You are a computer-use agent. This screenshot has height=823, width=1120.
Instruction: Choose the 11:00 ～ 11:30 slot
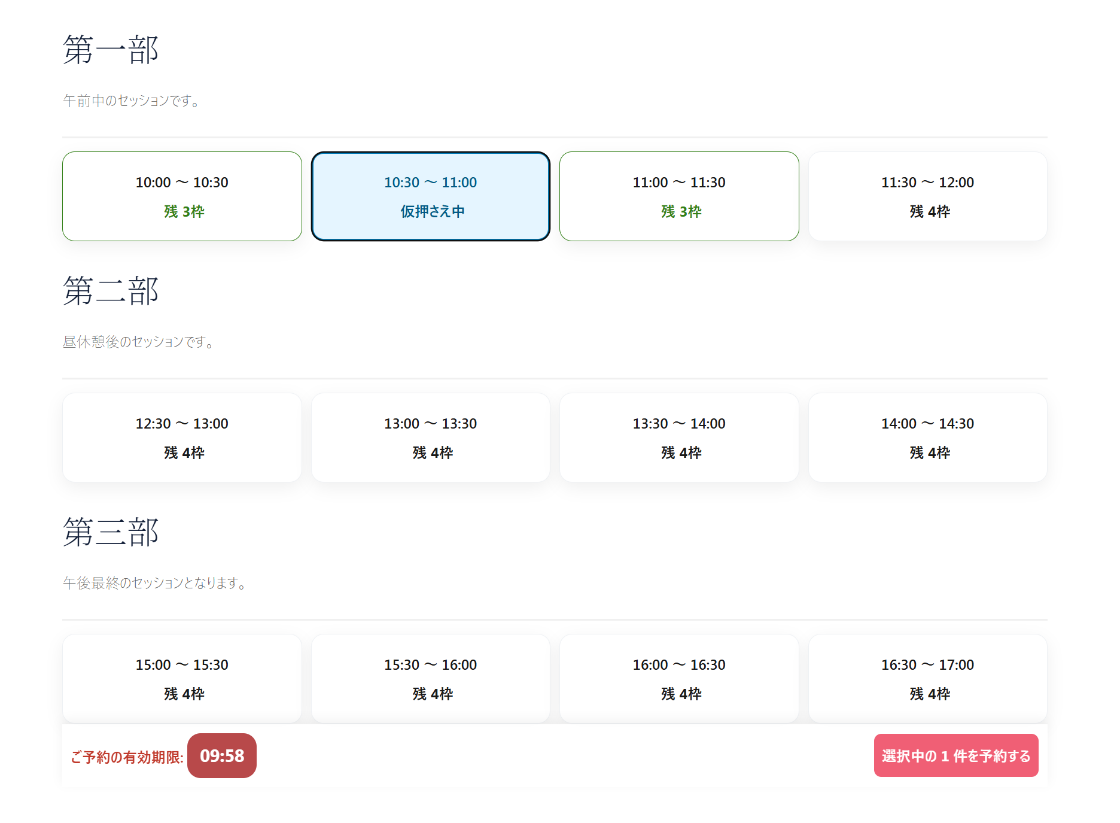tap(679, 196)
